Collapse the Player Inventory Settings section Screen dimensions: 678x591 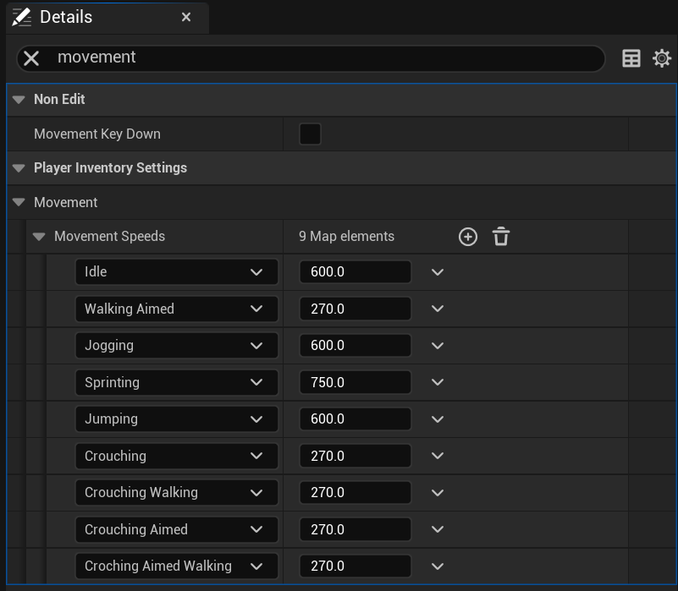pyautogui.click(x=19, y=168)
